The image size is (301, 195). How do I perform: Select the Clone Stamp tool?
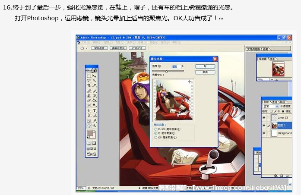click(89, 95)
